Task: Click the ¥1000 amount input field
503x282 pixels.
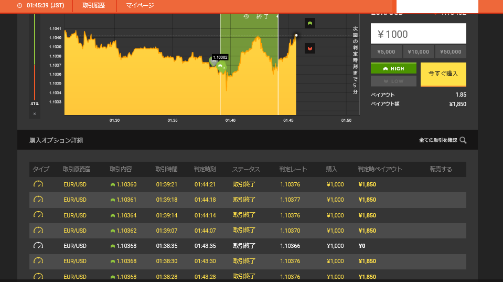Action: click(x=418, y=34)
